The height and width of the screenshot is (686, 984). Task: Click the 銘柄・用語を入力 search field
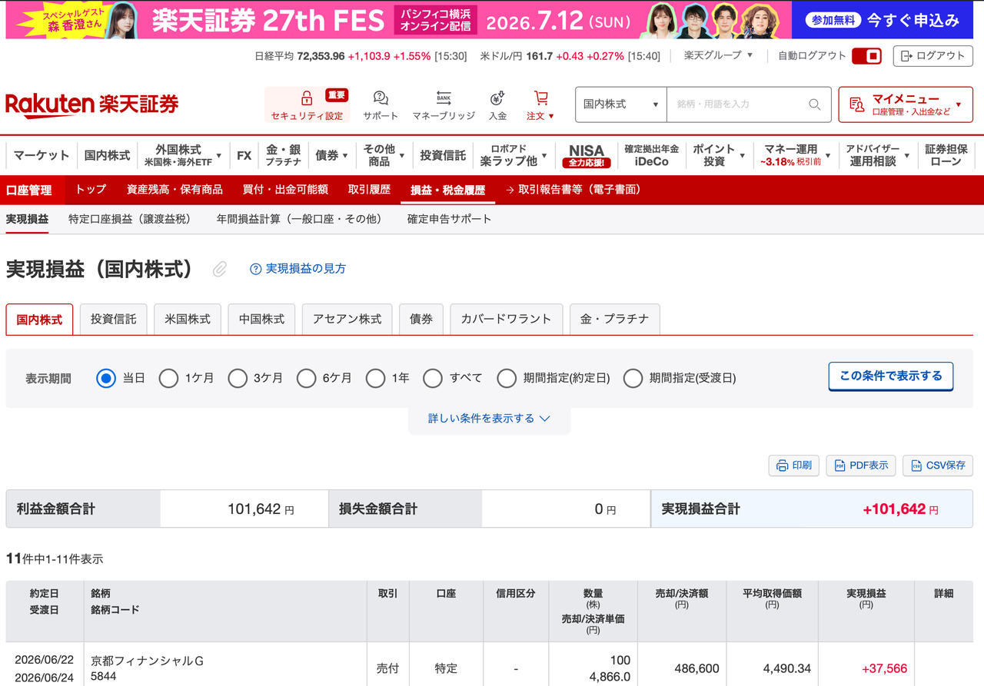pyautogui.click(x=738, y=104)
